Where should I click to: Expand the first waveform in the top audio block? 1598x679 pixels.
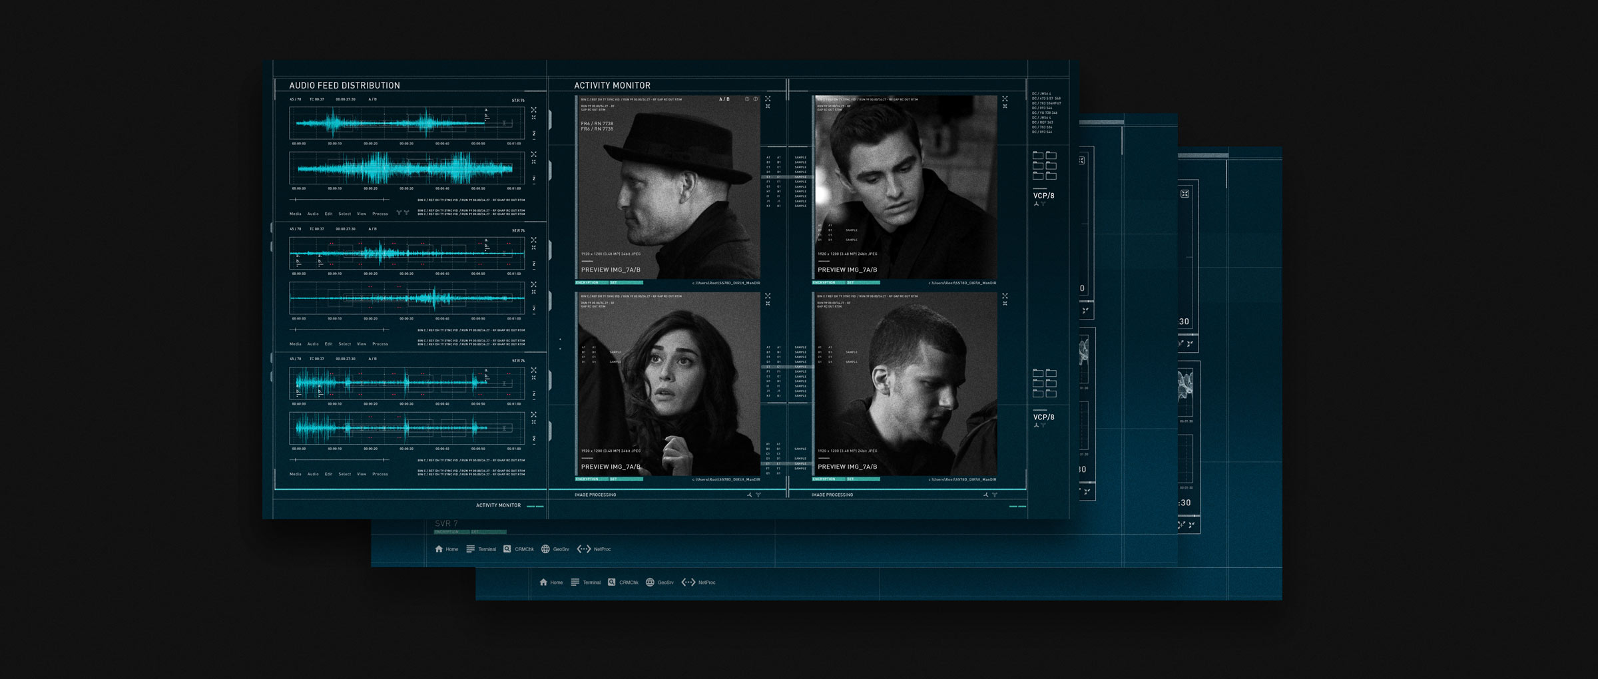(533, 110)
